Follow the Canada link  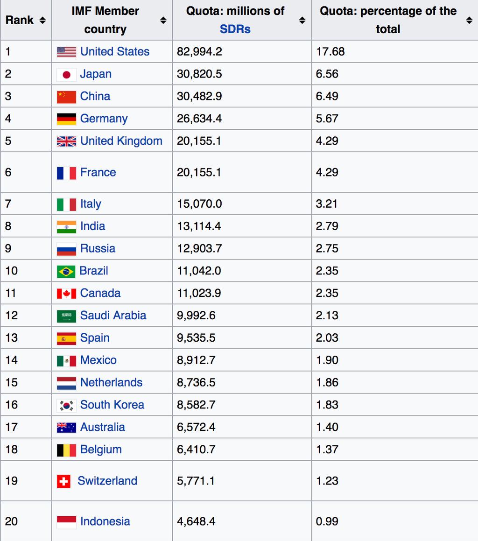(x=100, y=293)
